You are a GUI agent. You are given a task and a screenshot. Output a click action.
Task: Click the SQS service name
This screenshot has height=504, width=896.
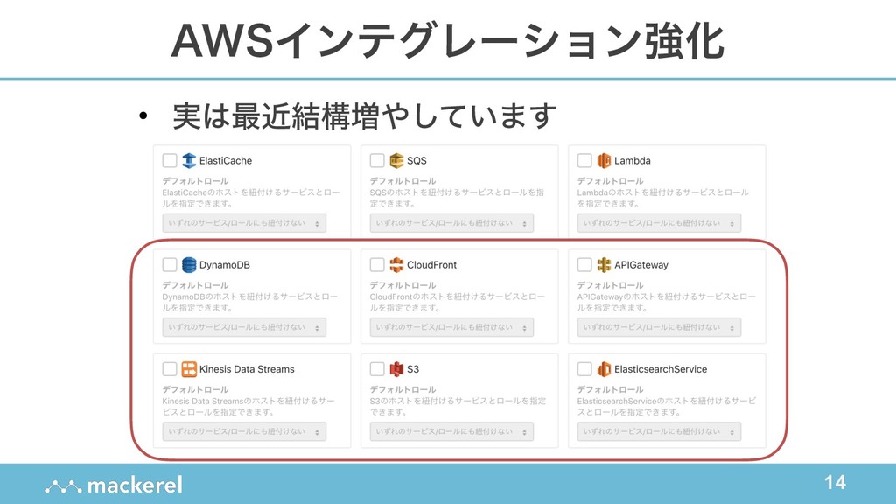coord(416,161)
